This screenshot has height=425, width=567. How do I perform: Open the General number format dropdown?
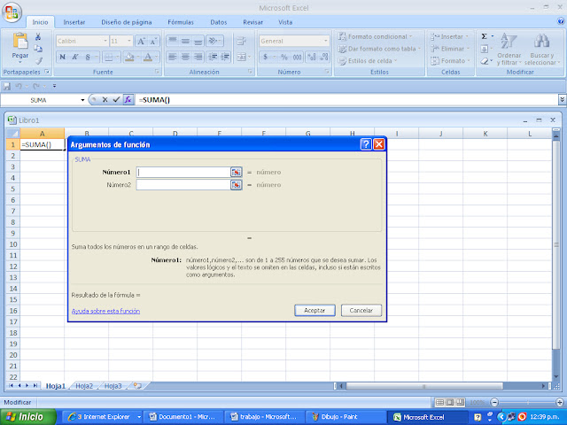click(326, 41)
